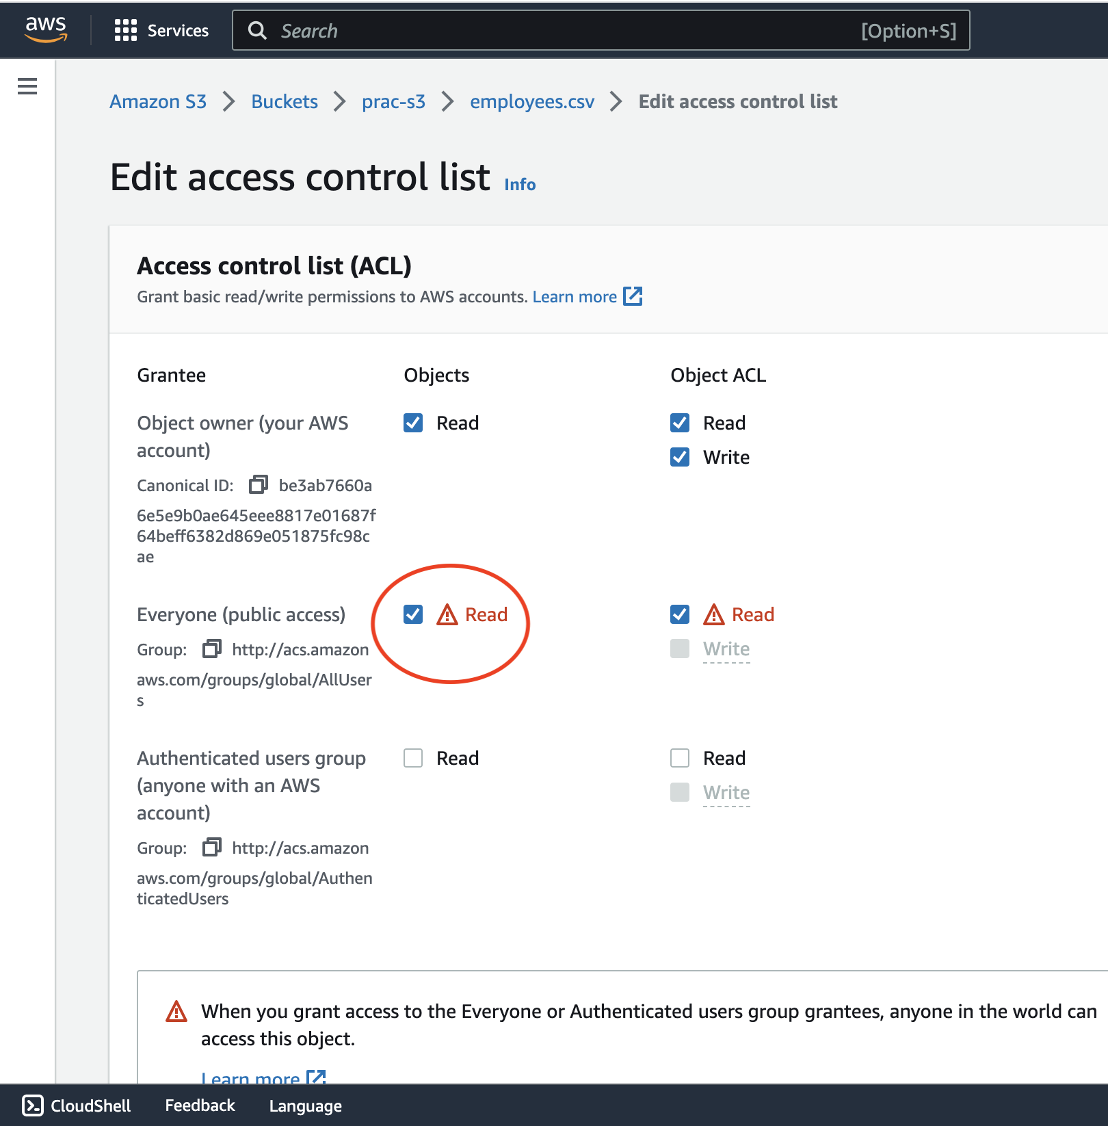Open the Info link beside page title
This screenshot has height=1126, width=1108.
[x=520, y=184]
